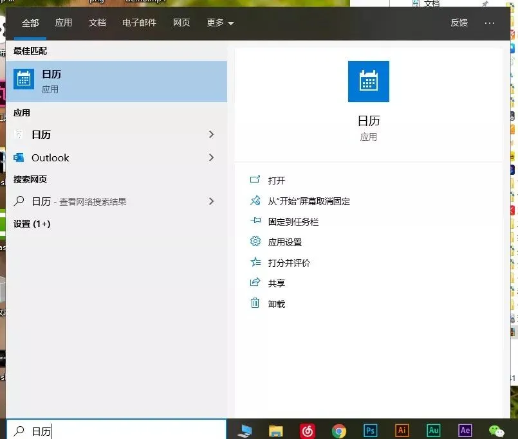The width and height of the screenshot is (518, 439).
Task: Click the 打分并评价 star icon
Action: click(255, 262)
